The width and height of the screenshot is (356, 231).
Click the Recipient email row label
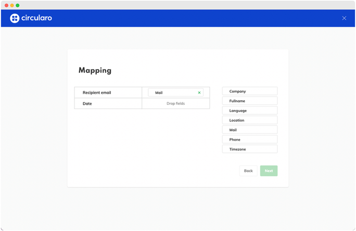(97, 93)
